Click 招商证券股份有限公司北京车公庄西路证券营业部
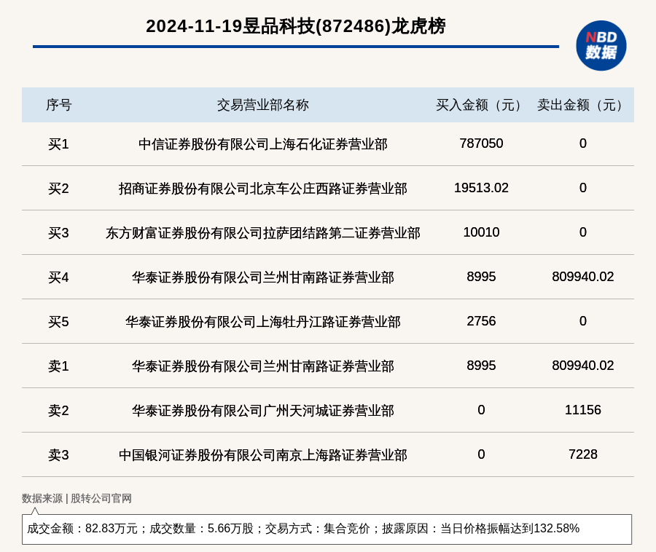 (262, 189)
